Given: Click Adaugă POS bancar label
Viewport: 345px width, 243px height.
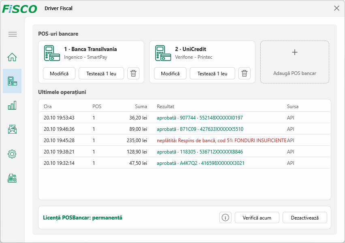Looking at the screenshot, I should [295, 73].
